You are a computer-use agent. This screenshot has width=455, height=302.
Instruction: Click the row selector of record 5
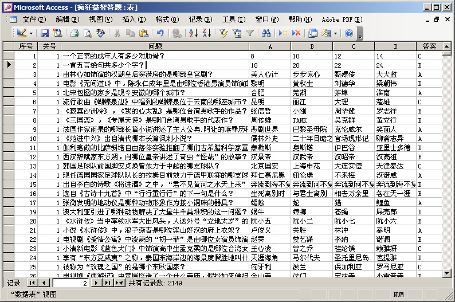point(9,92)
